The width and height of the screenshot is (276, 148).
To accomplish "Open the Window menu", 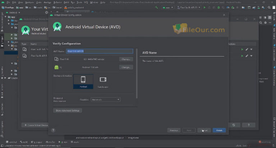I will tap(94, 3).
